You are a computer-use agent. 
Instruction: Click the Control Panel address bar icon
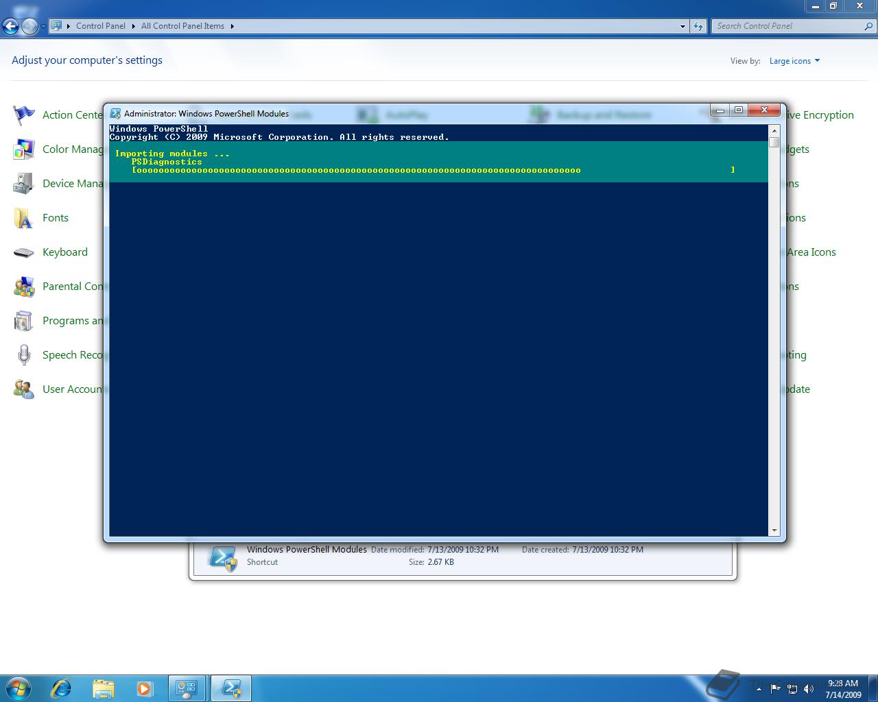[56, 26]
